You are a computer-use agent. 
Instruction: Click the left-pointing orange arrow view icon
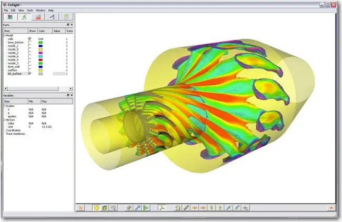pos(195,208)
